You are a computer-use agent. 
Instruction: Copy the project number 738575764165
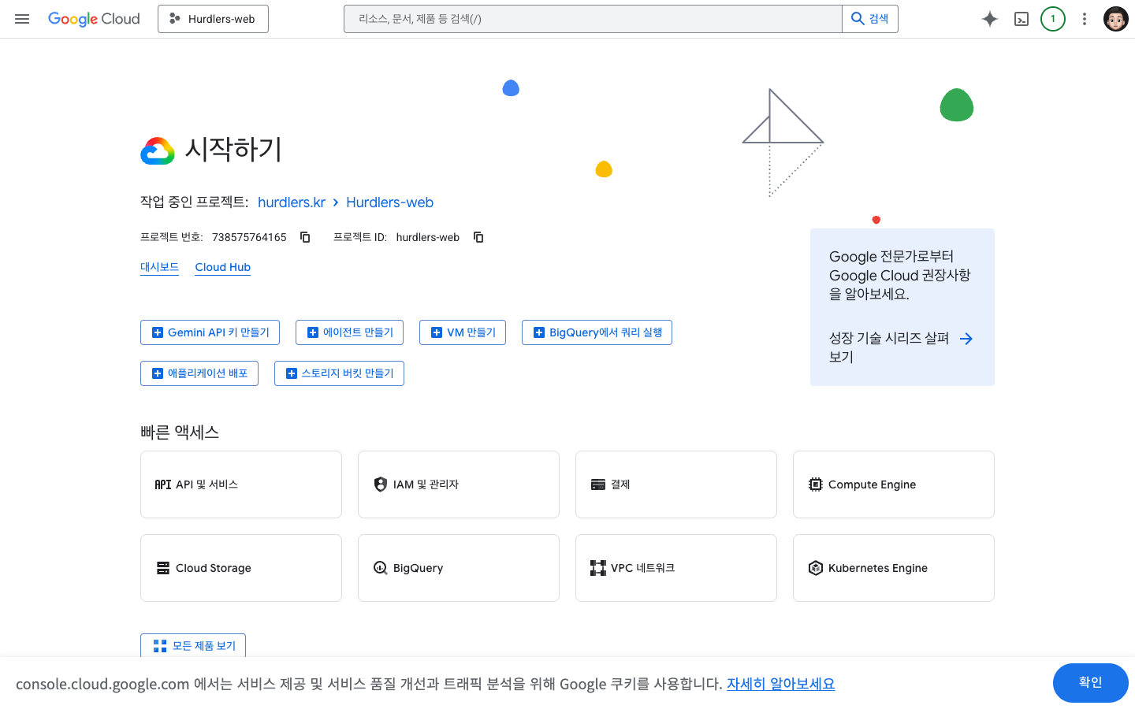point(305,237)
